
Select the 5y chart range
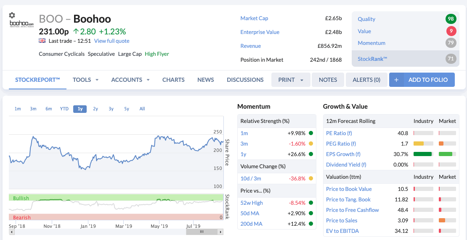tap(127, 109)
